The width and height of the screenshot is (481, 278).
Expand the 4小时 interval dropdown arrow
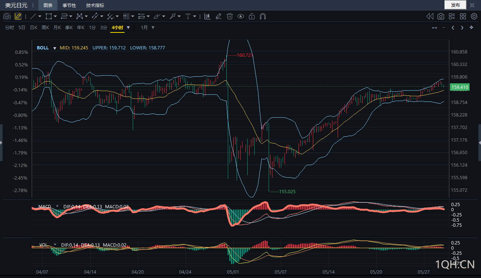[128, 28]
